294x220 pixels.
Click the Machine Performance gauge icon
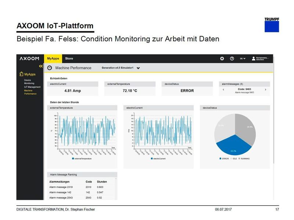point(50,68)
